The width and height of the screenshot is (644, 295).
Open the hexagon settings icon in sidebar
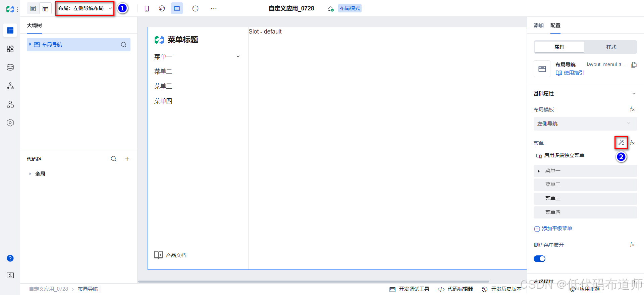point(10,123)
